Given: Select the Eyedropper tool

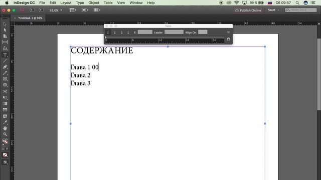Looking at the screenshot, I should coord(5,122).
